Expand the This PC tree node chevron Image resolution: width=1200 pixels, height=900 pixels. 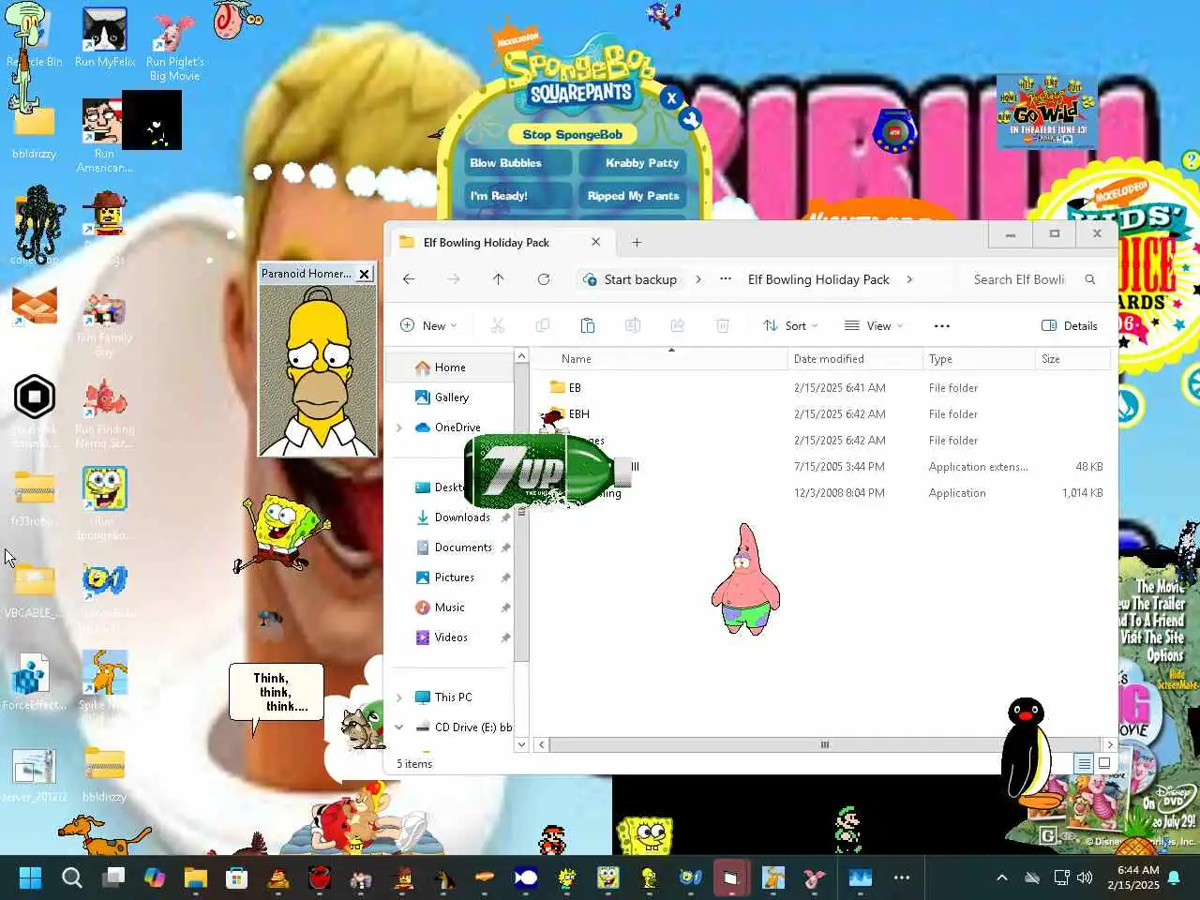pyautogui.click(x=399, y=697)
